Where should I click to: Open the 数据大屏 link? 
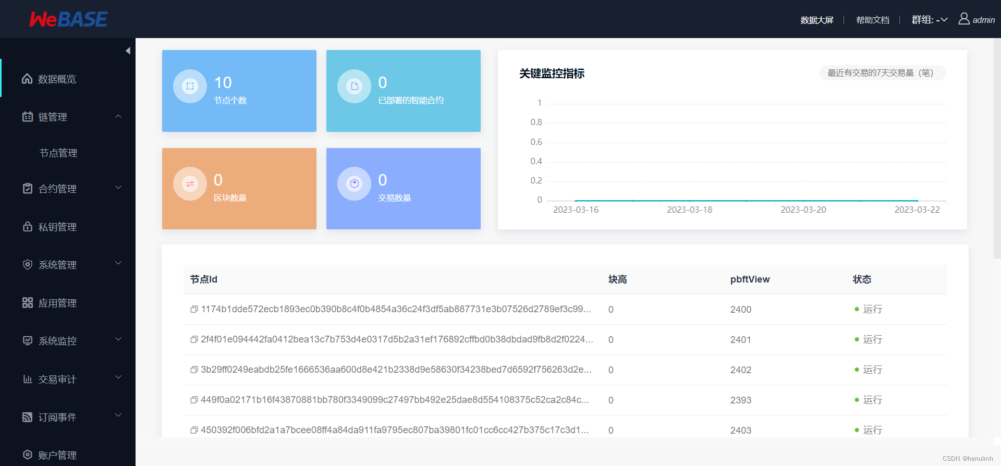817,20
